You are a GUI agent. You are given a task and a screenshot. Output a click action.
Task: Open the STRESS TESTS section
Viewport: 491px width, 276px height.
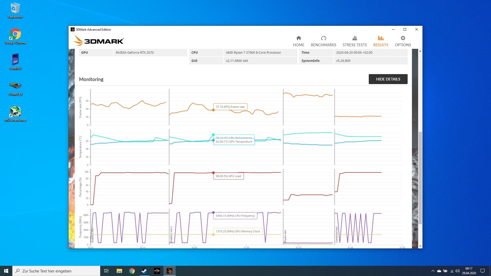coord(354,41)
